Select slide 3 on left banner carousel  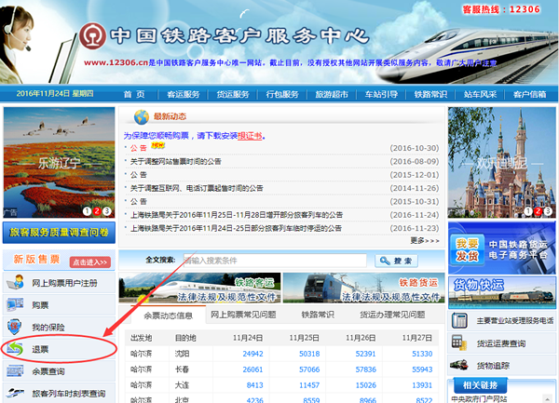click(107, 211)
